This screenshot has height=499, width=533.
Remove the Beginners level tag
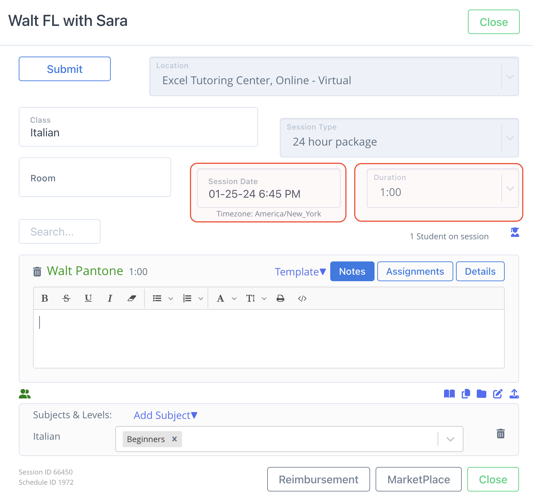(x=174, y=439)
